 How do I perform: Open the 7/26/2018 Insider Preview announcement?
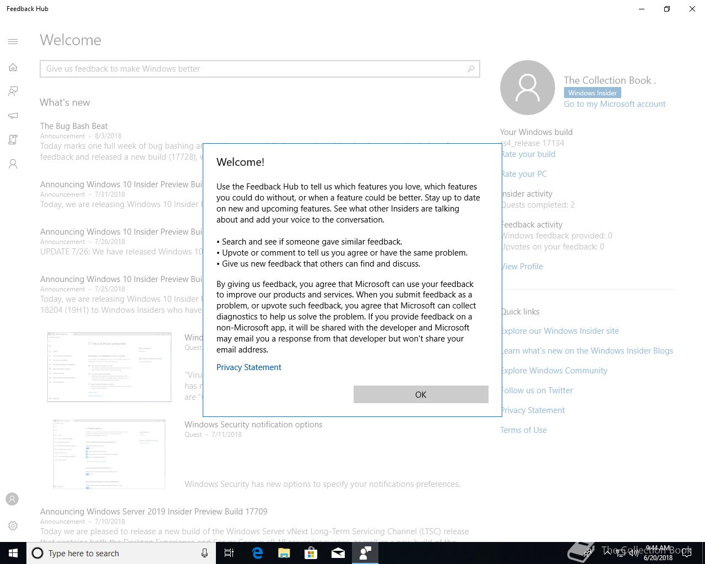click(x=121, y=232)
